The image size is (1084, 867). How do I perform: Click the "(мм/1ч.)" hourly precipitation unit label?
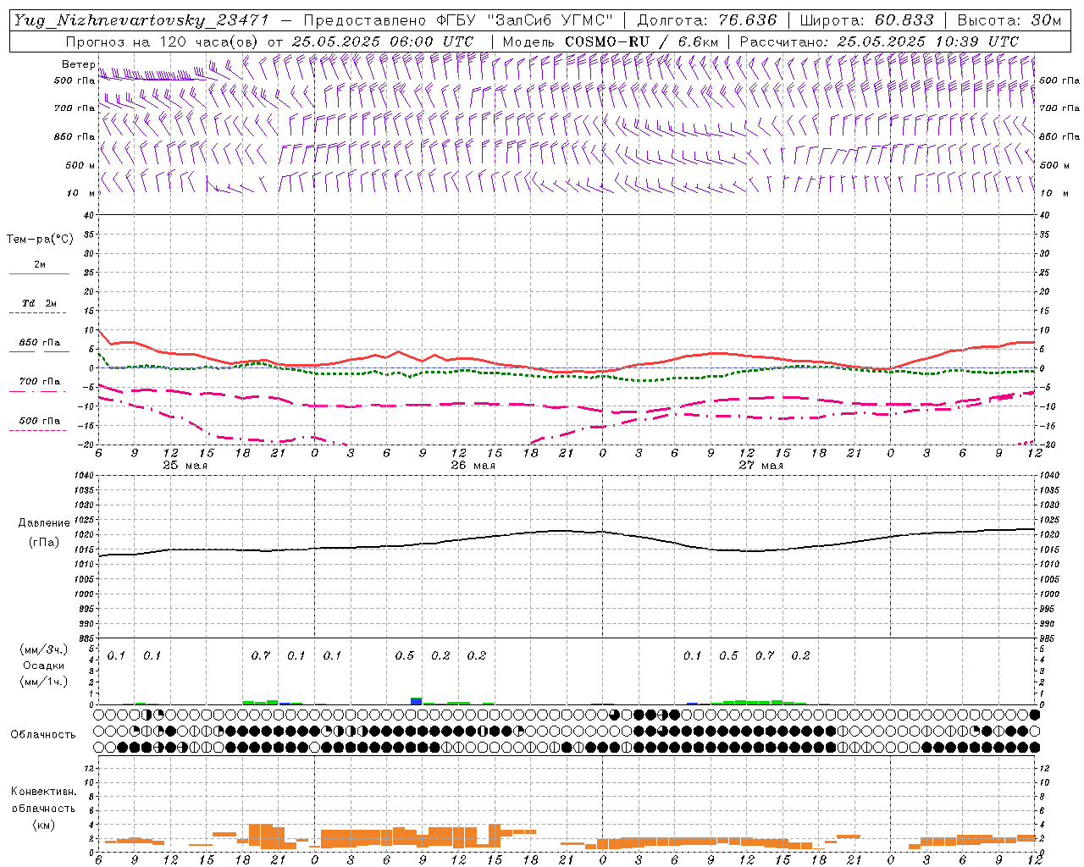[x=44, y=682]
